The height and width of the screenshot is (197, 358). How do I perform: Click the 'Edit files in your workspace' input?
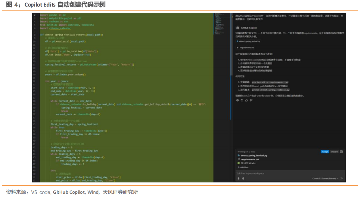[290, 174]
